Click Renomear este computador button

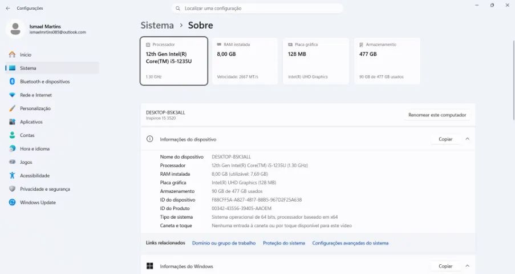click(x=437, y=115)
